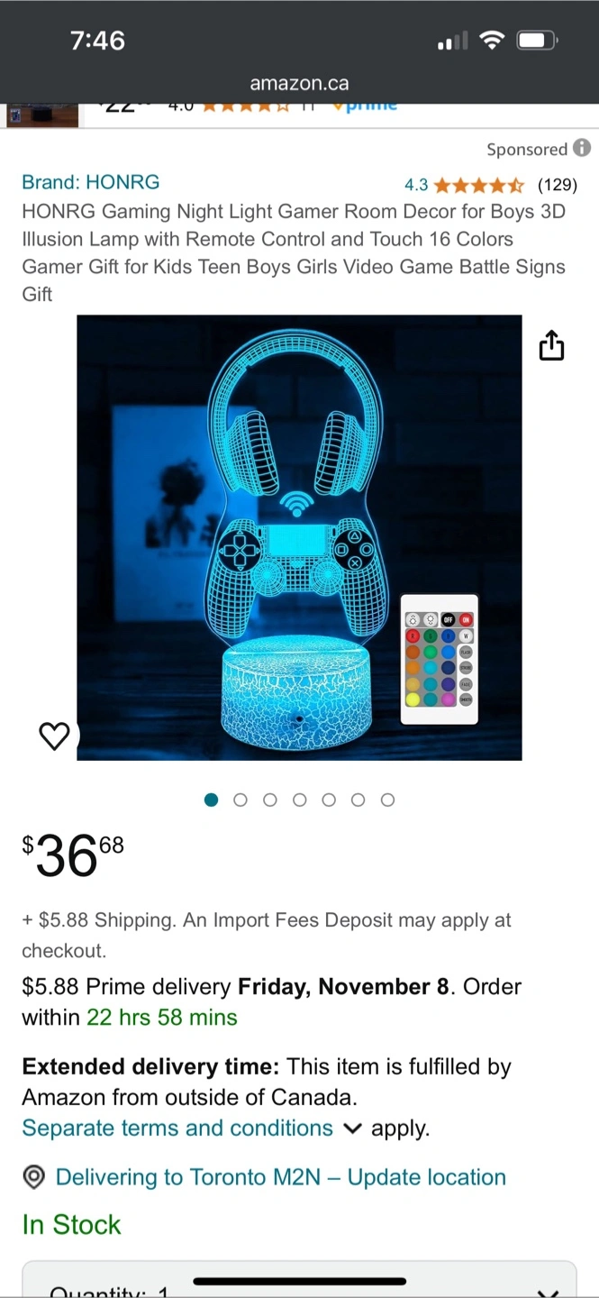This screenshot has height=1298, width=599.
Task: Tap the location pin icon
Action: pos(34,1177)
